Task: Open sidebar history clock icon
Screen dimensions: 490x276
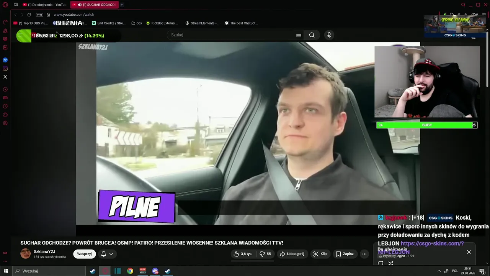Action: (x=5, y=106)
